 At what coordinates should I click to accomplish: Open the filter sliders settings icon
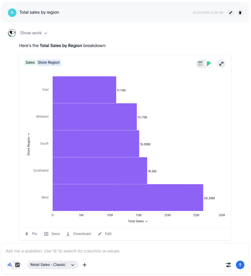click(229, 265)
